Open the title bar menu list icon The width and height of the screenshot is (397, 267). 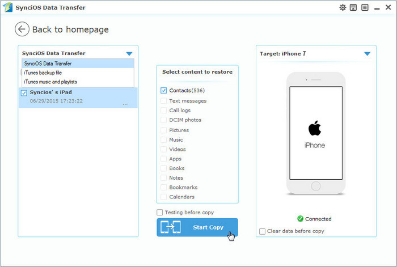(x=365, y=7)
